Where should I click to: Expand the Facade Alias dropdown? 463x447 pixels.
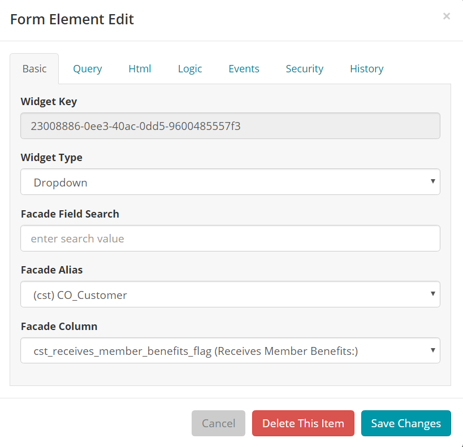click(230, 294)
